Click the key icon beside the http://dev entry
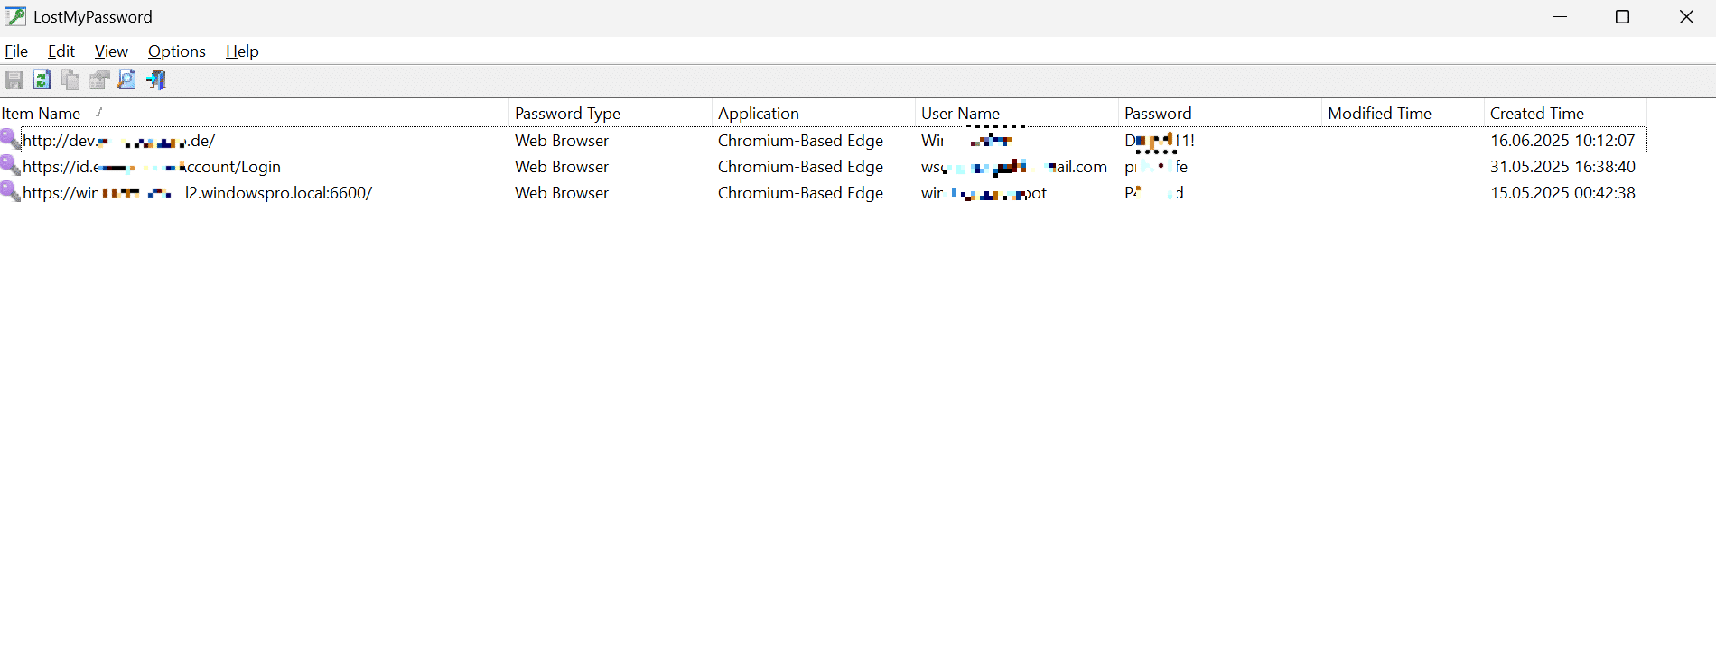The image size is (1716, 645). coord(10,140)
